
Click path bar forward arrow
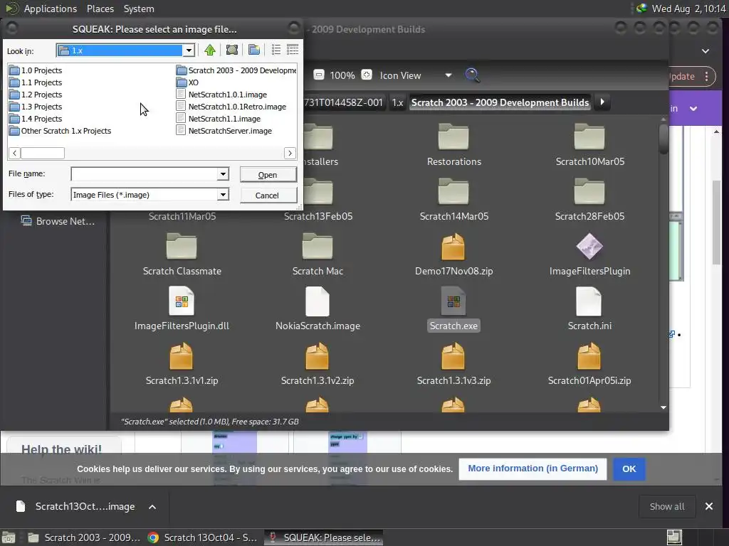coord(602,102)
